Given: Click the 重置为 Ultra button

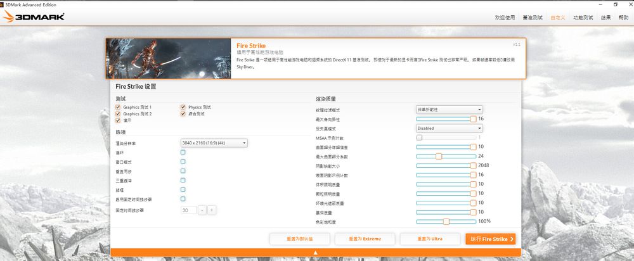Looking at the screenshot, I should click(430, 239).
